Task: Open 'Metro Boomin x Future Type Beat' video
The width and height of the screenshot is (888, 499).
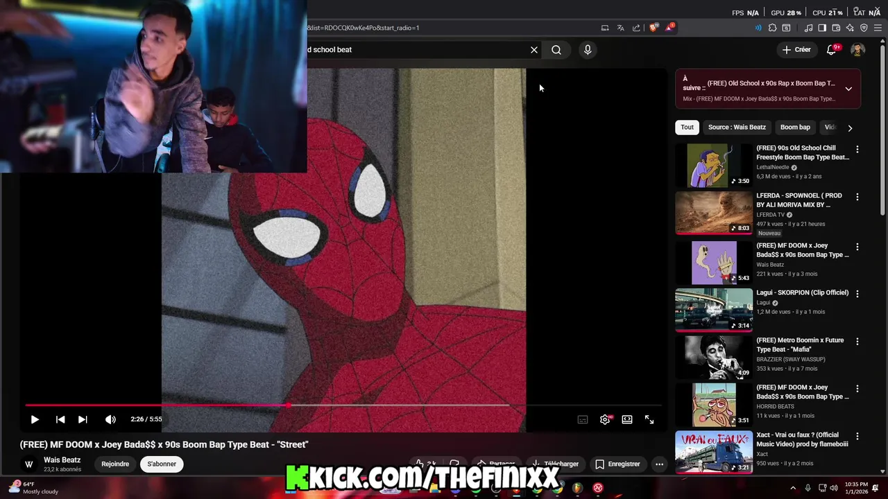Action: (800, 344)
